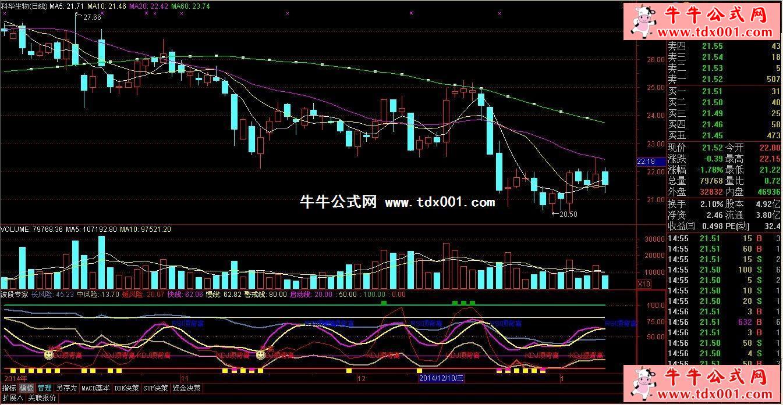Viewport: 783px width, 405px height.
Task: Click the 波段专家 indicator name label
Action: click(15, 295)
